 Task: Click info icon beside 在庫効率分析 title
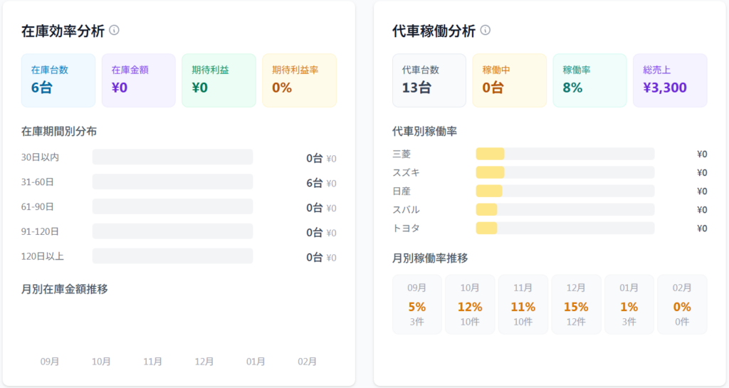(x=114, y=31)
